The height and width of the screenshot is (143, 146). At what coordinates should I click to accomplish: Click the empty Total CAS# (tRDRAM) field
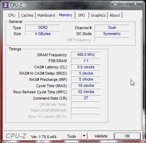tap(86, 110)
